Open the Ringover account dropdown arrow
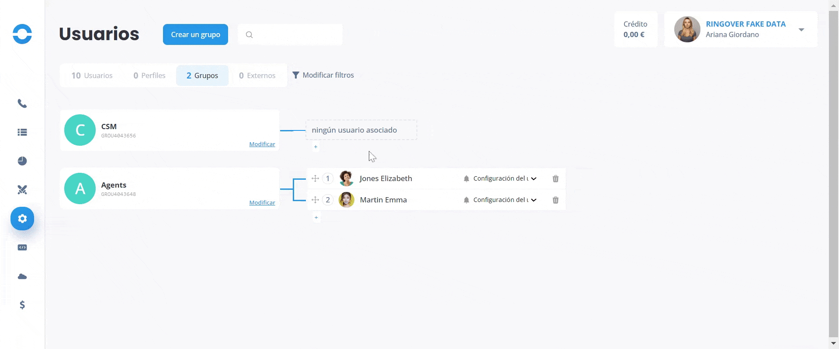839x349 pixels. pos(801,30)
